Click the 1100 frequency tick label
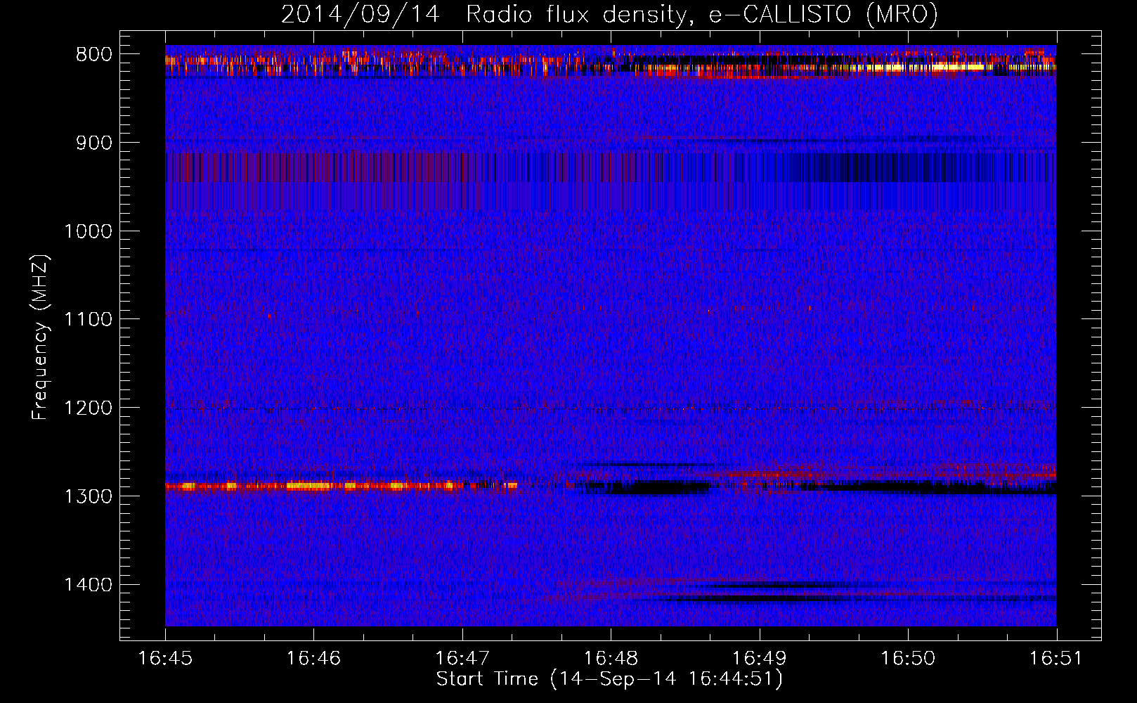Viewport: 1137px width, 703px height. tap(88, 320)
